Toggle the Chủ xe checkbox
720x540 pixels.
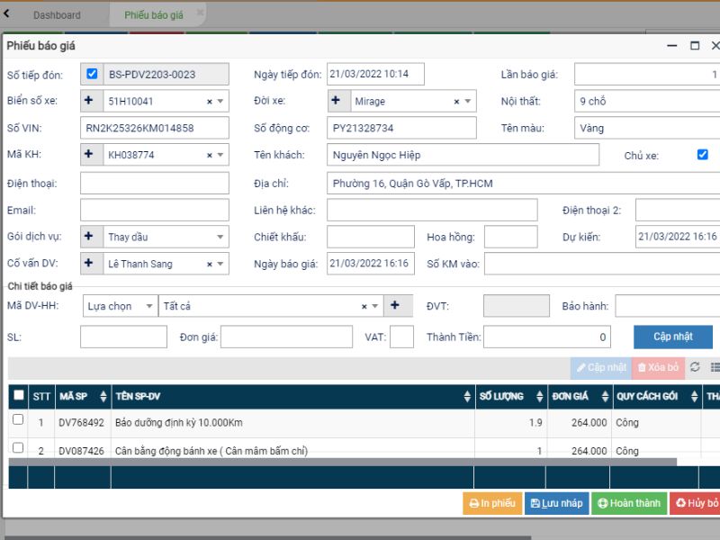click(x=703, y=155)
